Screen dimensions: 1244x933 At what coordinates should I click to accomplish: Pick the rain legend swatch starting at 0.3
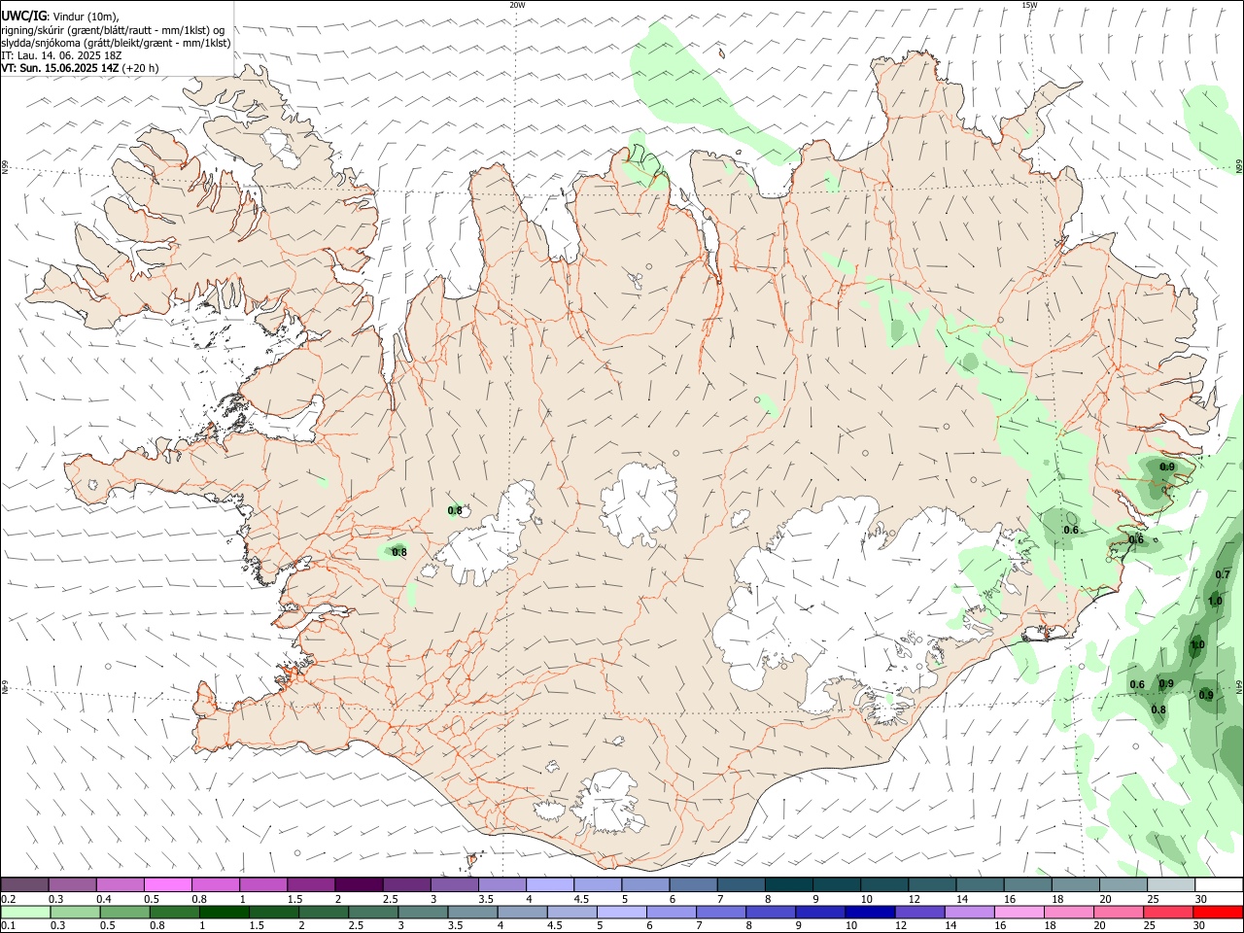tap(75, 912)
